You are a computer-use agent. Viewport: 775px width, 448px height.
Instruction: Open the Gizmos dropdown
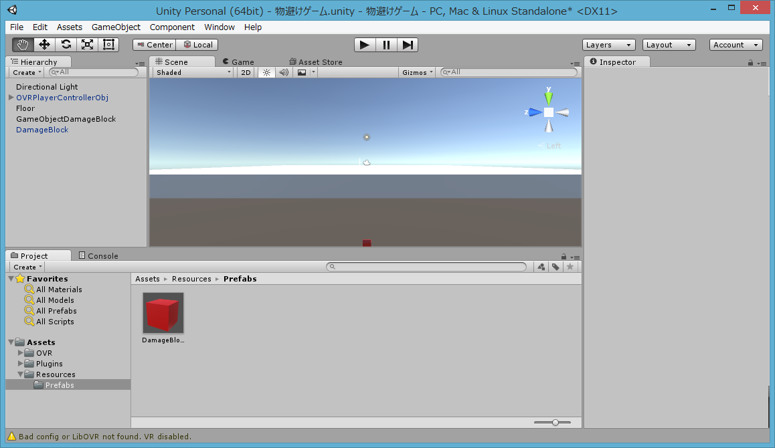417,72
